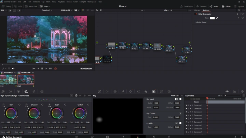The image size is (246, 138).
Task: Toggle highlight keyframe viewing eye icon
Action: click(227, 92)
